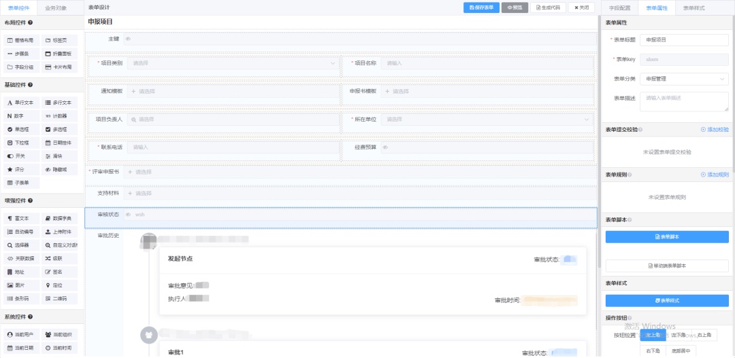735x358 pixels.
Task: Click the 上传附件 upload attachment control
Action: click(x=59, y=232)
